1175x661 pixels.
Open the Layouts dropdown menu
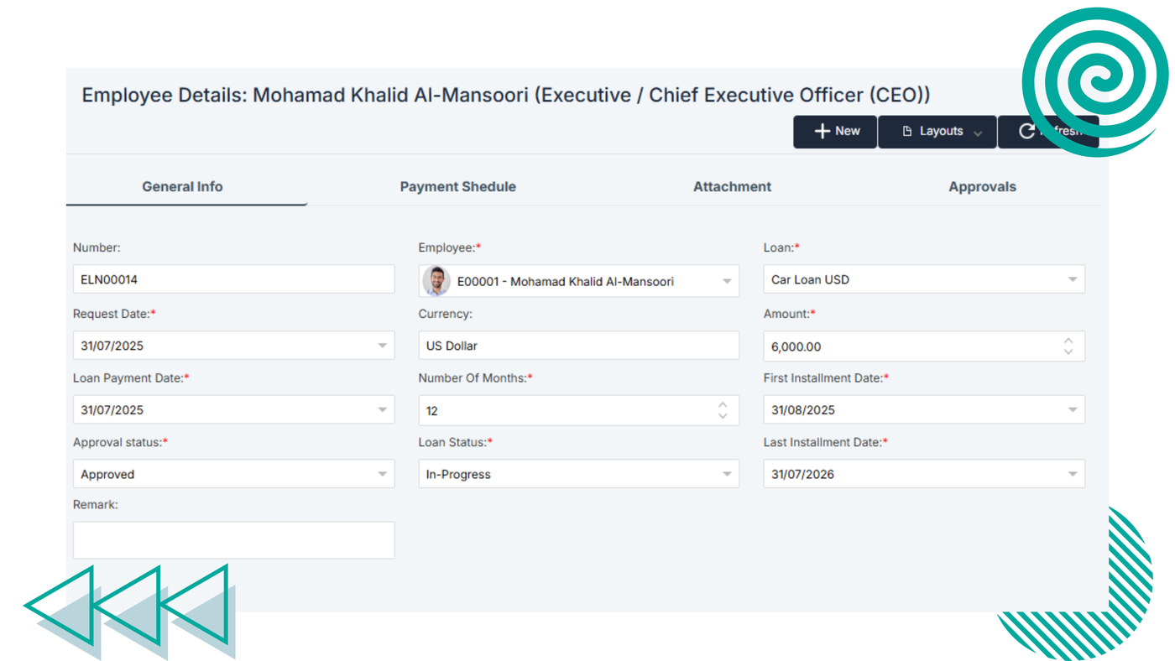(x=937, y=132)
